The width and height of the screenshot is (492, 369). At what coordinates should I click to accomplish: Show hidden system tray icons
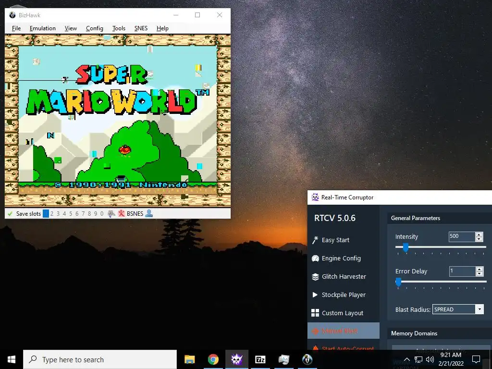pos(406,359)
